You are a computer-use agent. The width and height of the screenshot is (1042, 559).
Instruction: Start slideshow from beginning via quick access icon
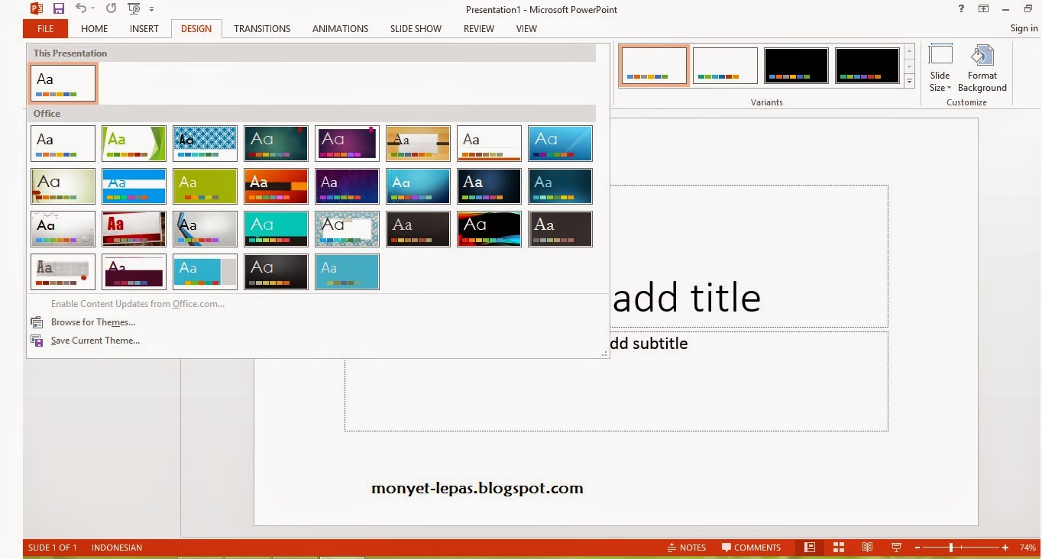tap(134, 9)
